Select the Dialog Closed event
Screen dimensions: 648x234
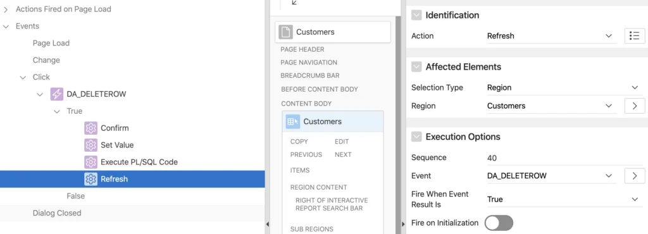click(57, 213)
